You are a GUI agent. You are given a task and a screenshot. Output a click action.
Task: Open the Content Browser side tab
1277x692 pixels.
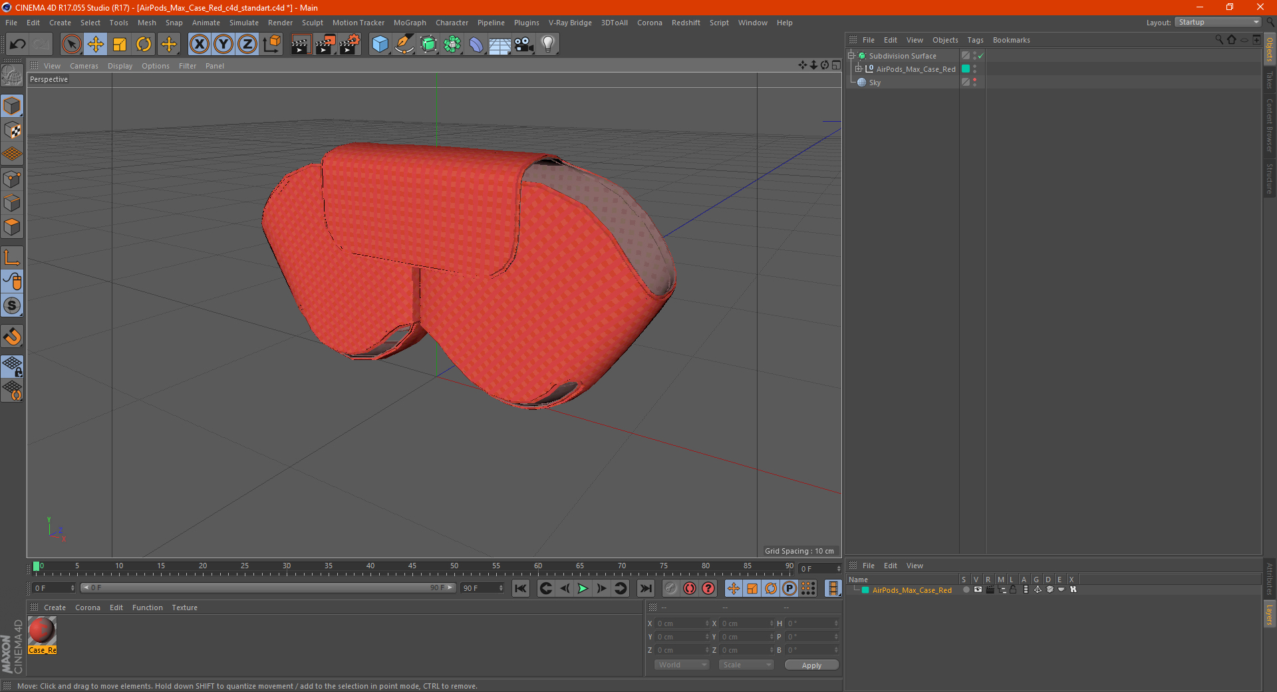coord(1270,125)
